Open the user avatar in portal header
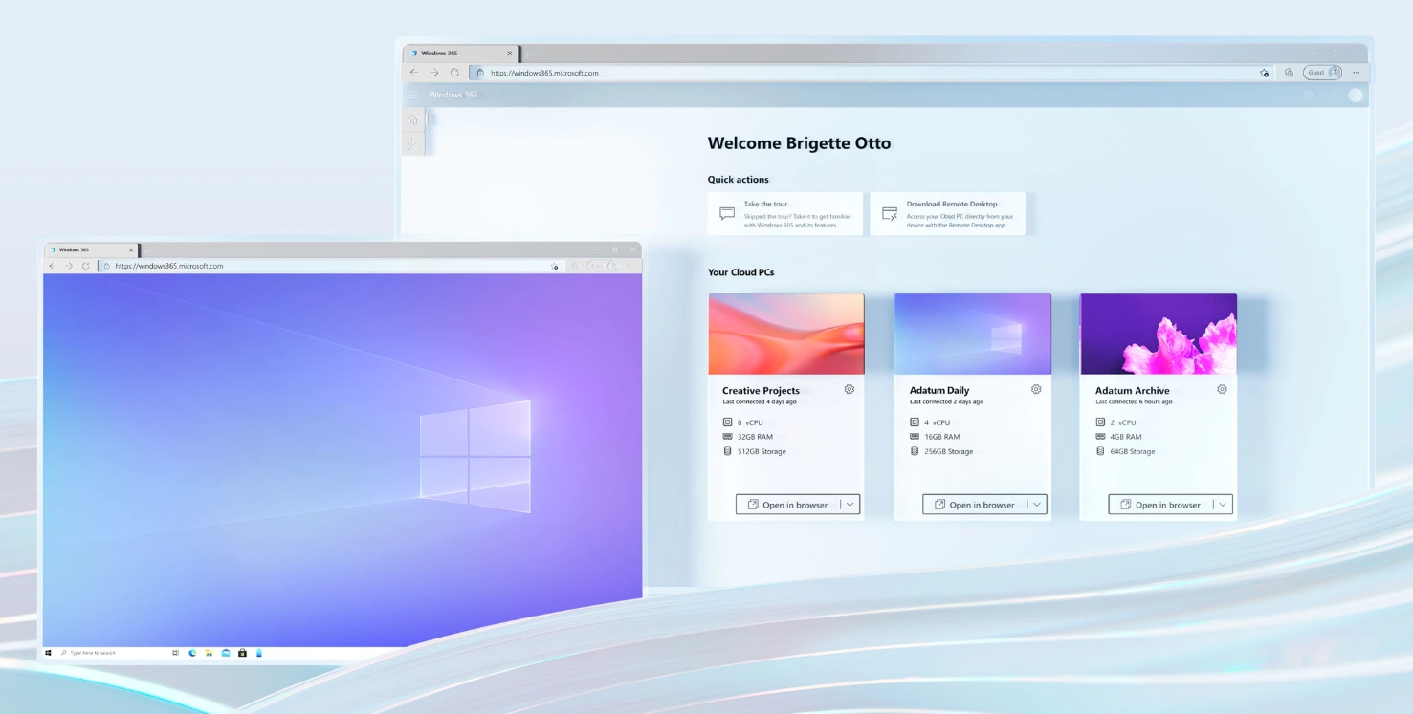 pyautogui.click(x=1355, y=95)
